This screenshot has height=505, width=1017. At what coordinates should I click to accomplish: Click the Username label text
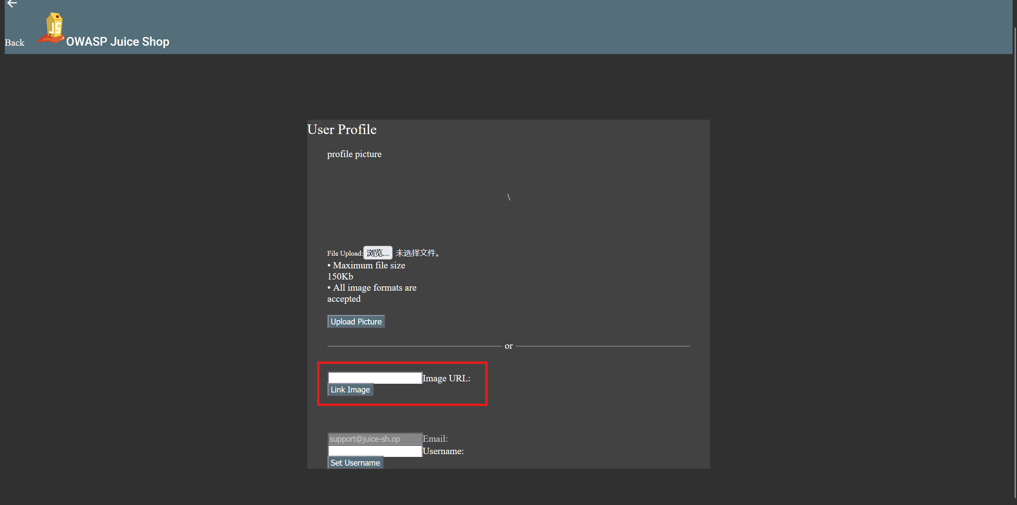(x=443, y=451)
